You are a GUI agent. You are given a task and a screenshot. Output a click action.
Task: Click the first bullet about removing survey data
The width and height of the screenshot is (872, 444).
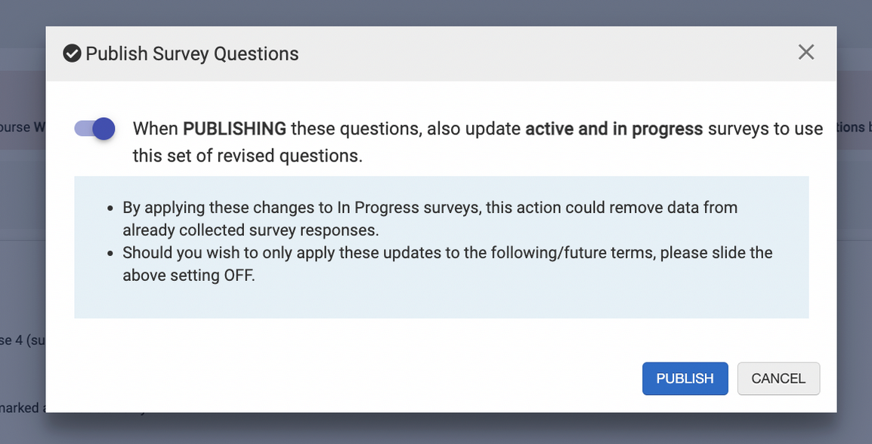click(429, 208)
